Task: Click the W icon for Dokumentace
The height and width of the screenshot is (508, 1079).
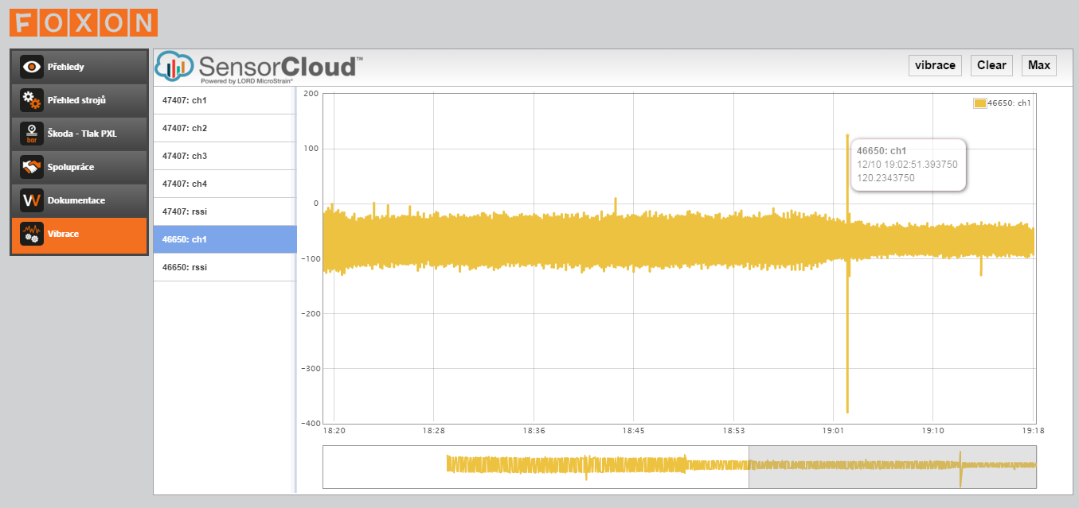Action: click(32, 200)
